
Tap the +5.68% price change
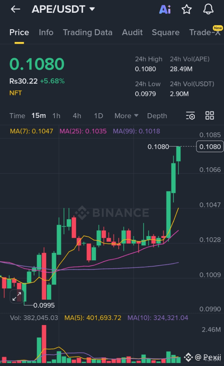point(52,81)
